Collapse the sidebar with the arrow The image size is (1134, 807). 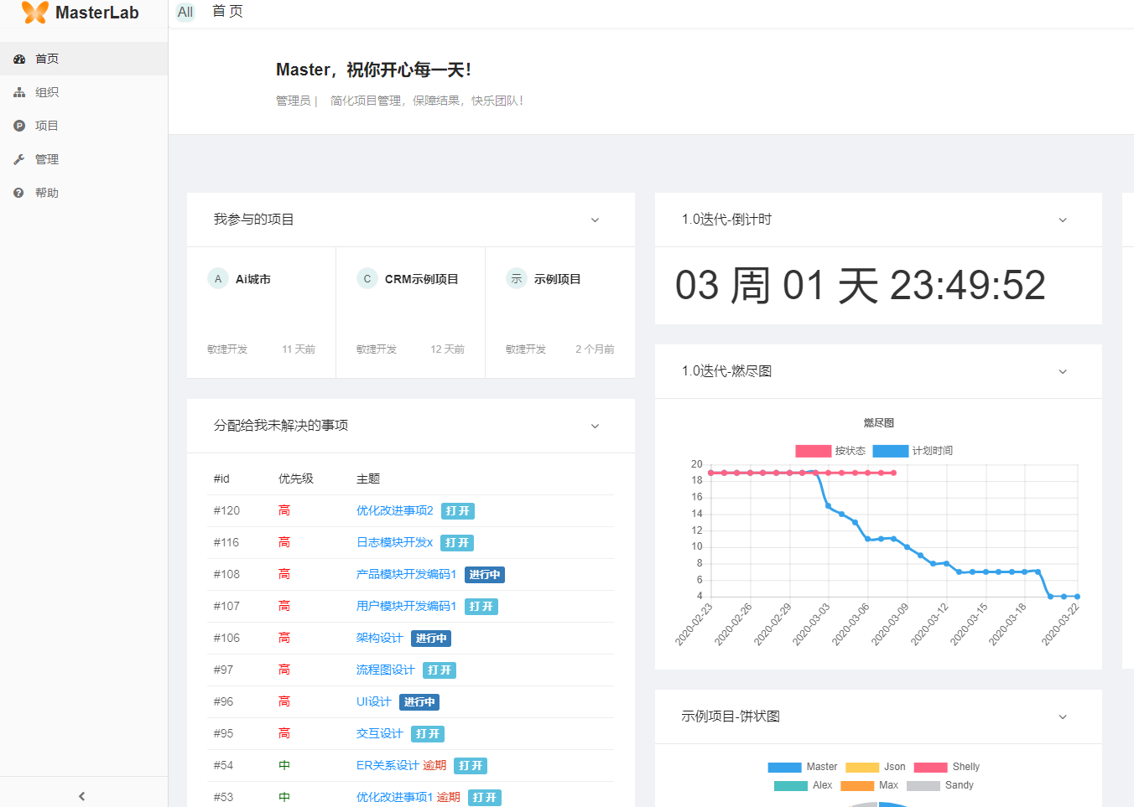coord(81,796)
